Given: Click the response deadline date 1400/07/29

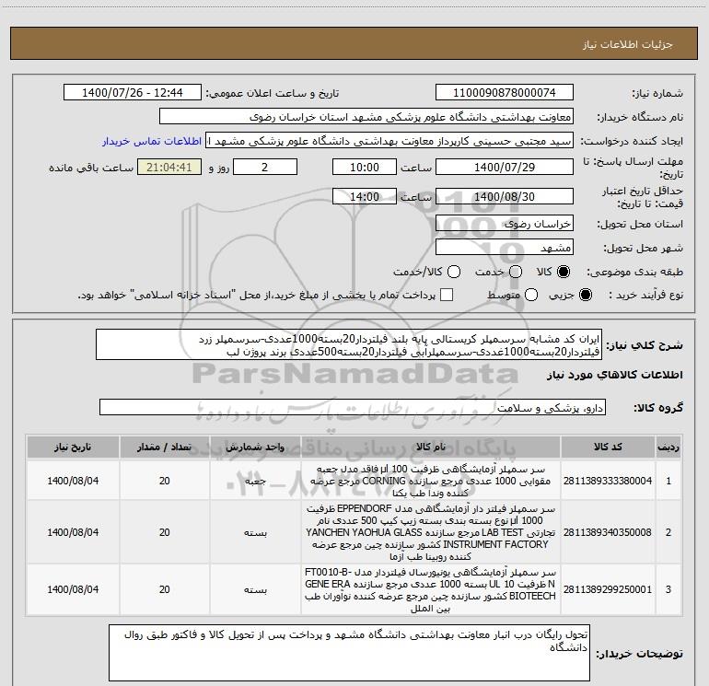Looking at the screenshot, I should point(505,167).
